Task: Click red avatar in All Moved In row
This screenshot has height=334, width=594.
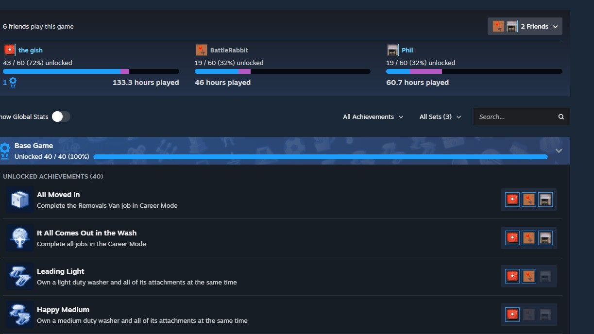Action: [512, 200]
